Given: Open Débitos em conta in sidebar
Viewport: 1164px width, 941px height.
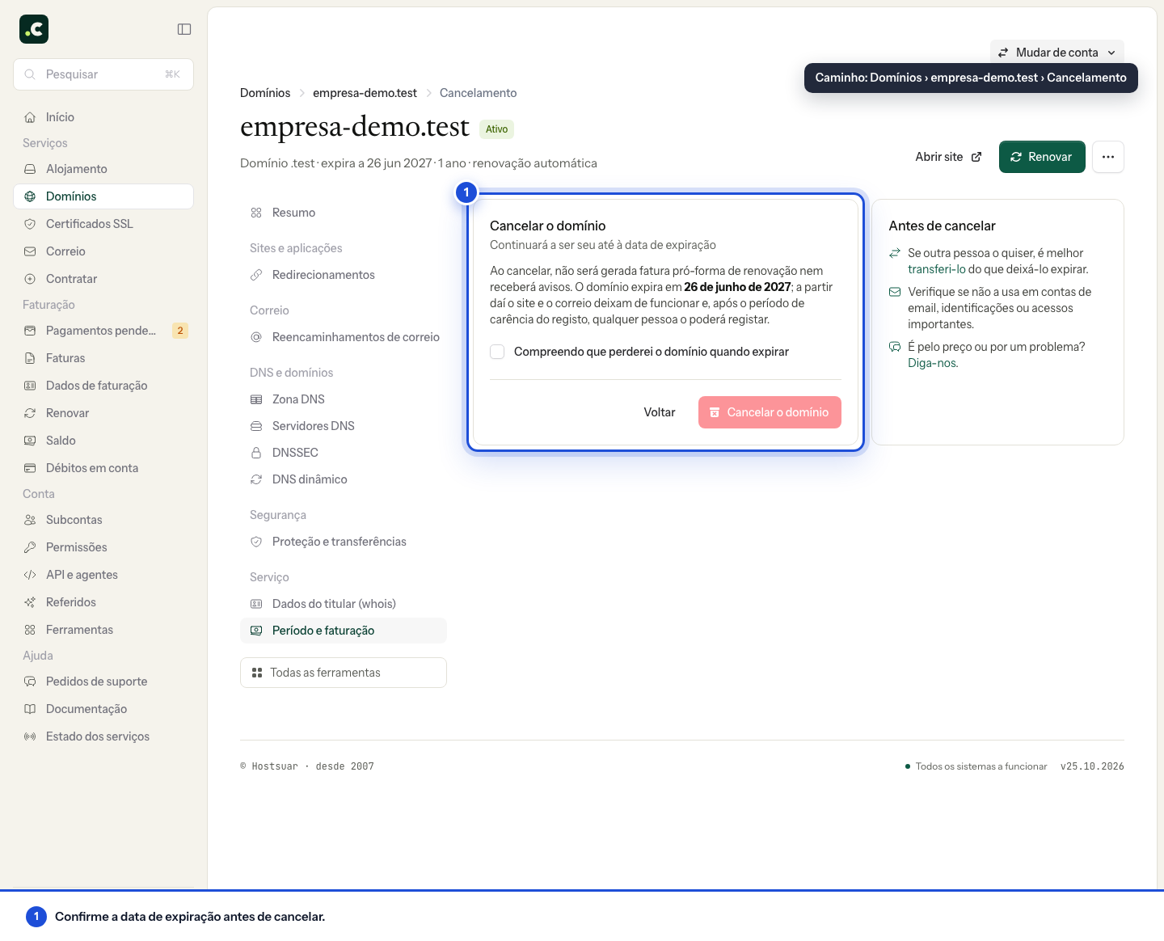Looking at the screenshot, I should pos(103,468).
